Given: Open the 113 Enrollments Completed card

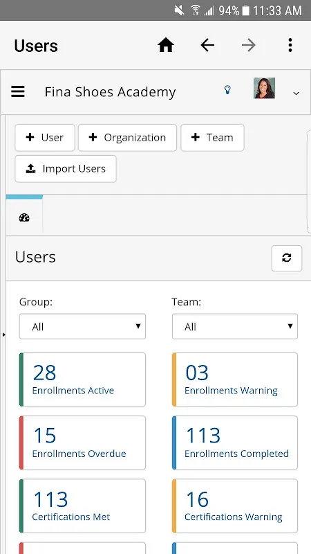Looking at the screenshot, I should pos(235,443).
